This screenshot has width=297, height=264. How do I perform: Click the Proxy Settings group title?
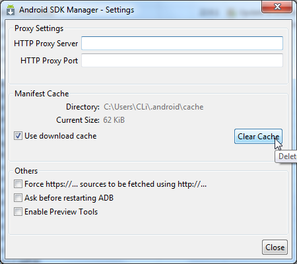click(39, 28)
